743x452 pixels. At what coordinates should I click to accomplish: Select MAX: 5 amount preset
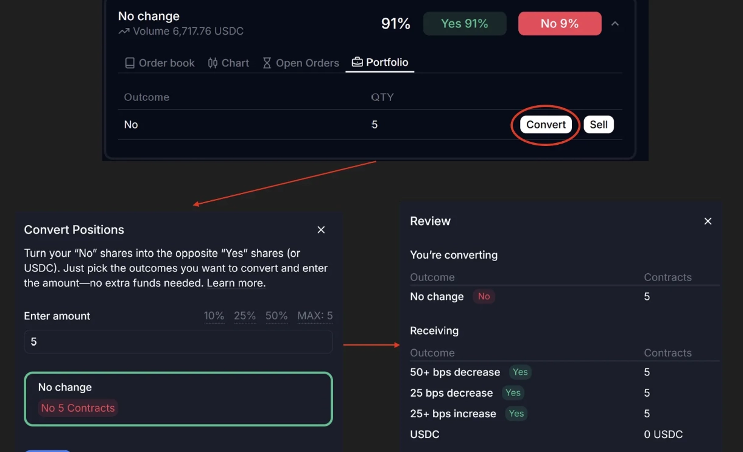pos(314,316)
